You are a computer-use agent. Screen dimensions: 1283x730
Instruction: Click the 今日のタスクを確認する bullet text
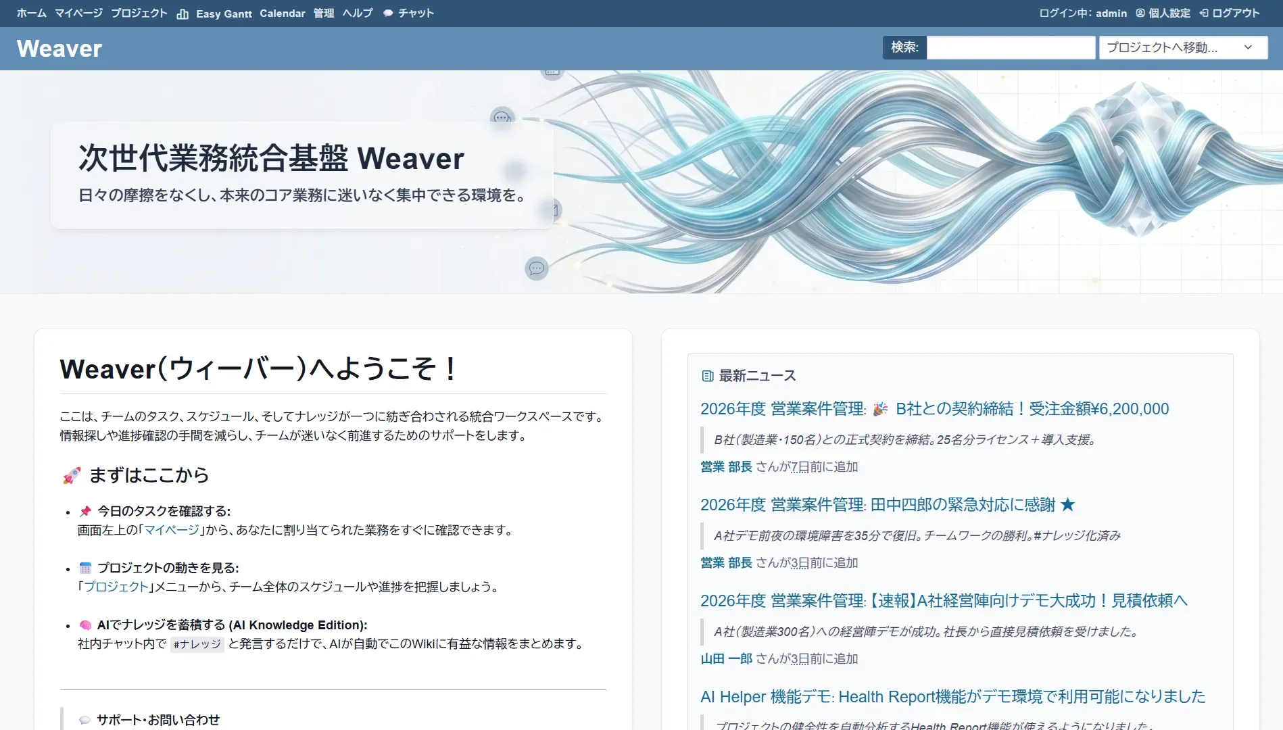(164, 511)
